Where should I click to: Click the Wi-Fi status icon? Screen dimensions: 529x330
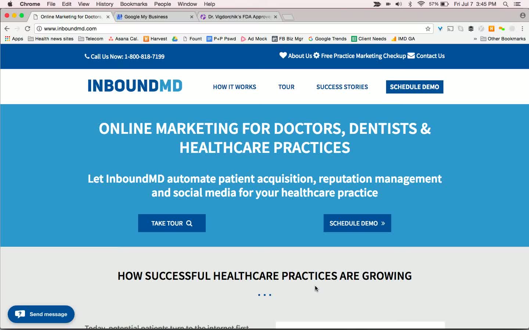pos(421,4)
